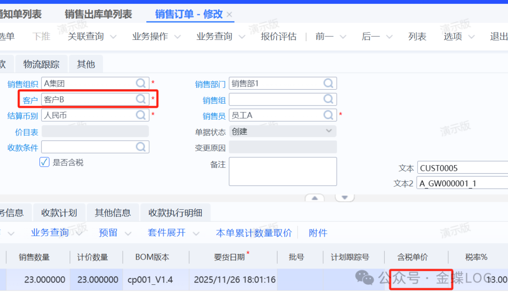Close the 销售订单 - 修改 tab

point(230,15)
